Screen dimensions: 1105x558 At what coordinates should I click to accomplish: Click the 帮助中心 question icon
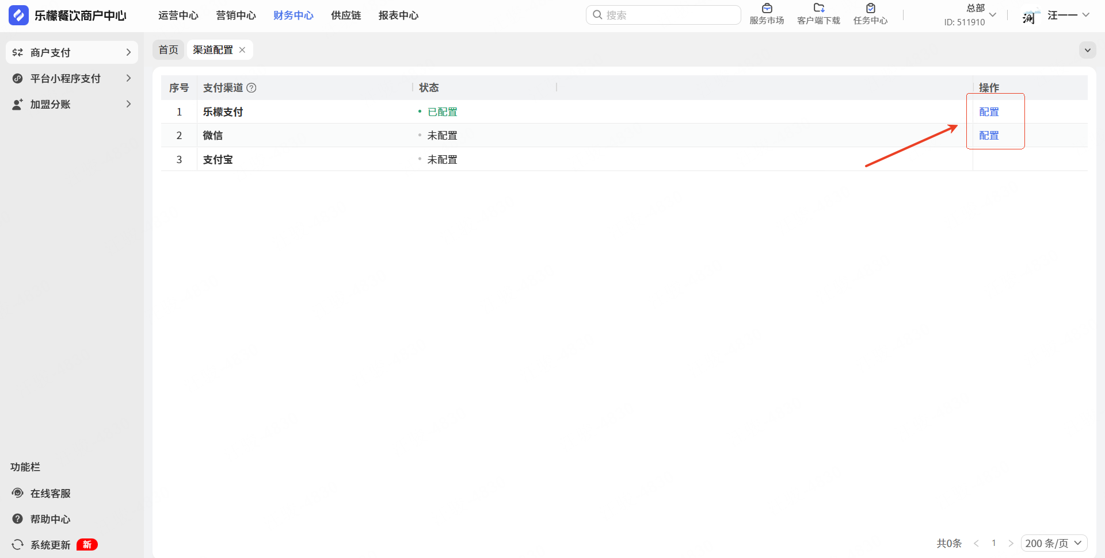18,519
